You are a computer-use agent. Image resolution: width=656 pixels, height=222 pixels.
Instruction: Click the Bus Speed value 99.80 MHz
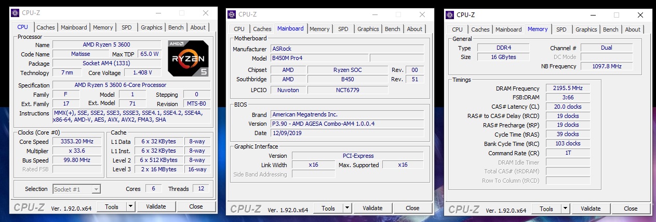(x=76, y=160)
